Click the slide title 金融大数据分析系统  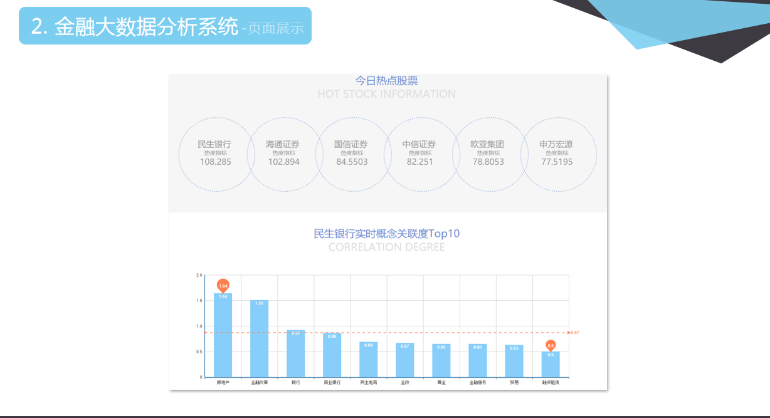pos(147,26)
